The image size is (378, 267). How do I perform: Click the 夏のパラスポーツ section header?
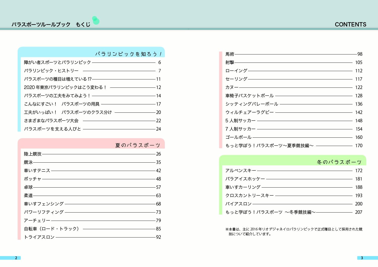[138, 145]
